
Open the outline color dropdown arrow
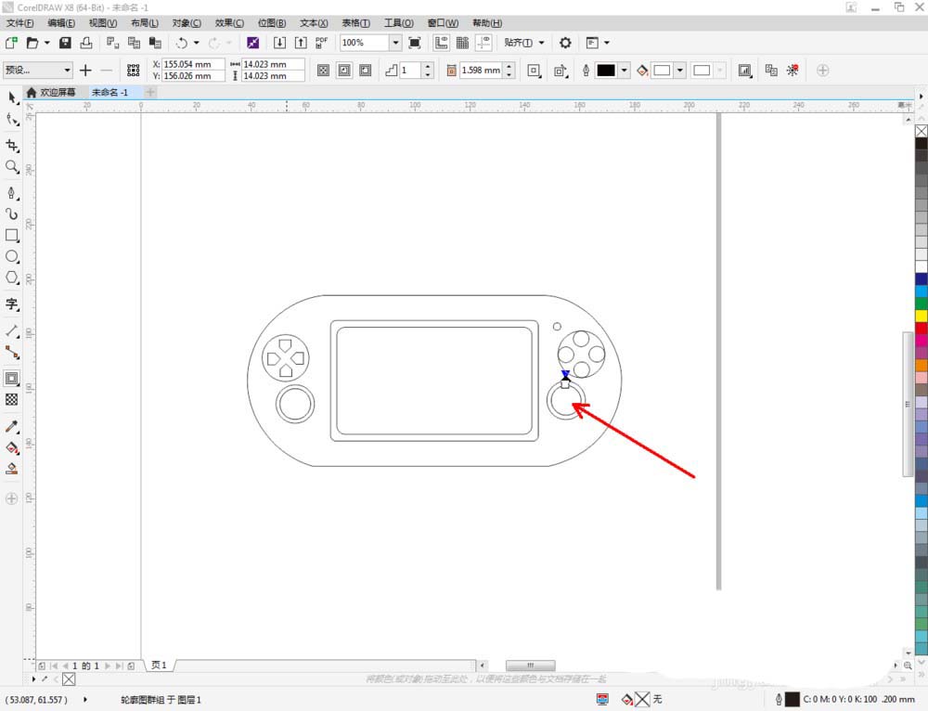[625, 71]
